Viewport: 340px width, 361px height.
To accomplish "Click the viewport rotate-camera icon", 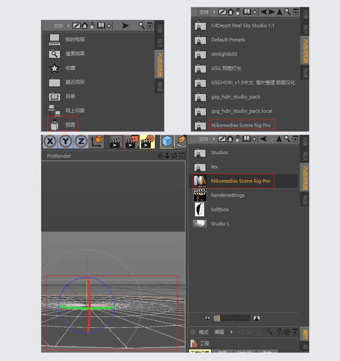I will coord(174,156).
